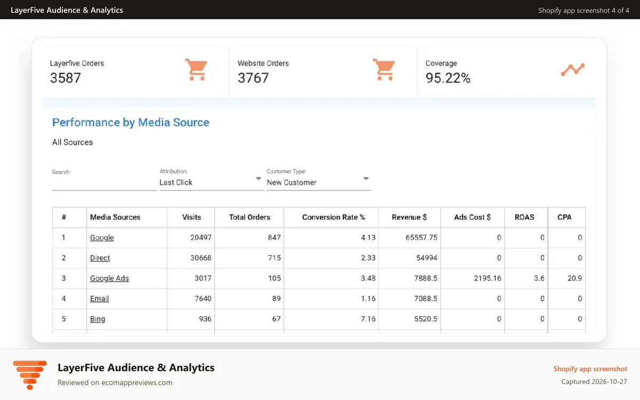Image resolution: width=640 pixels, height=400 pixels.
Task: Click the LayerFive Audience & Analytics footer title
Action: click(x=136, y=367)
